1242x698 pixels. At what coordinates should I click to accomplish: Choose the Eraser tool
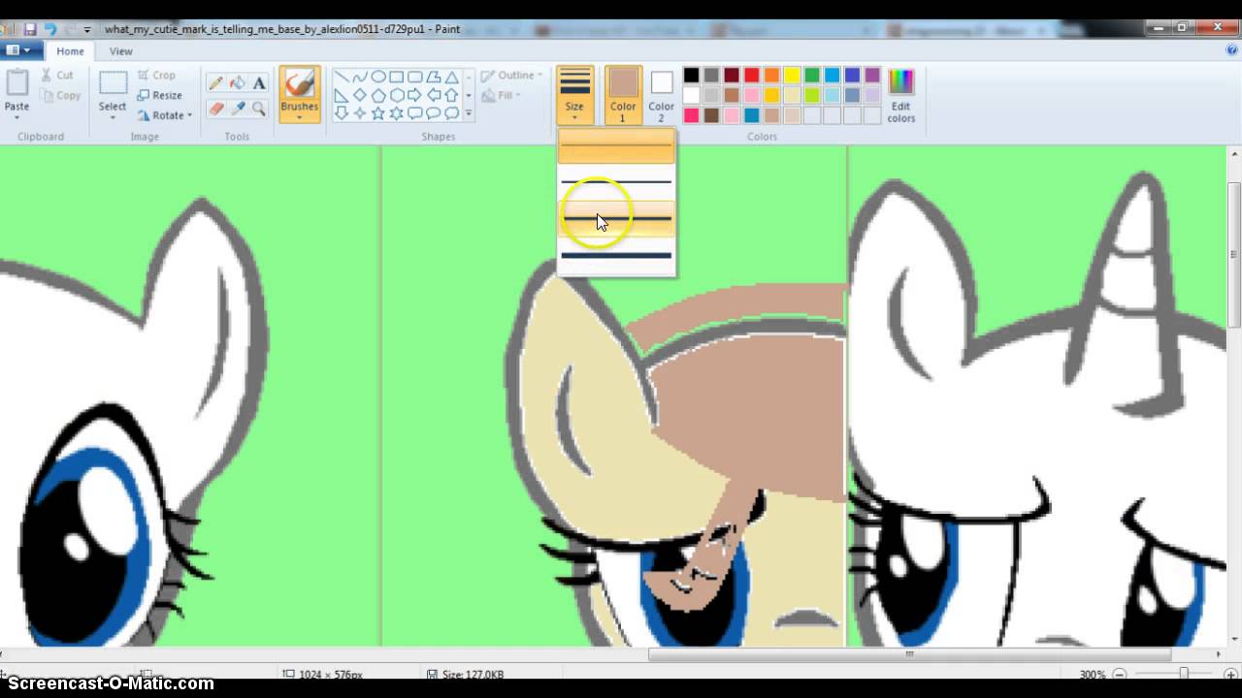coord(215,109)
